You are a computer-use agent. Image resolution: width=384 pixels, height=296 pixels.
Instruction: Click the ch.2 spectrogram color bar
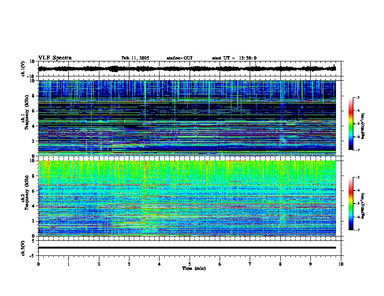pos(351,204)
